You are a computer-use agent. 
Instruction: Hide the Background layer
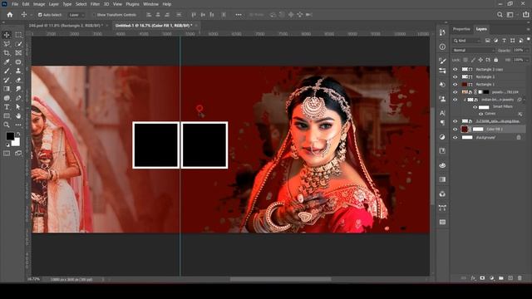pos(456,137)
